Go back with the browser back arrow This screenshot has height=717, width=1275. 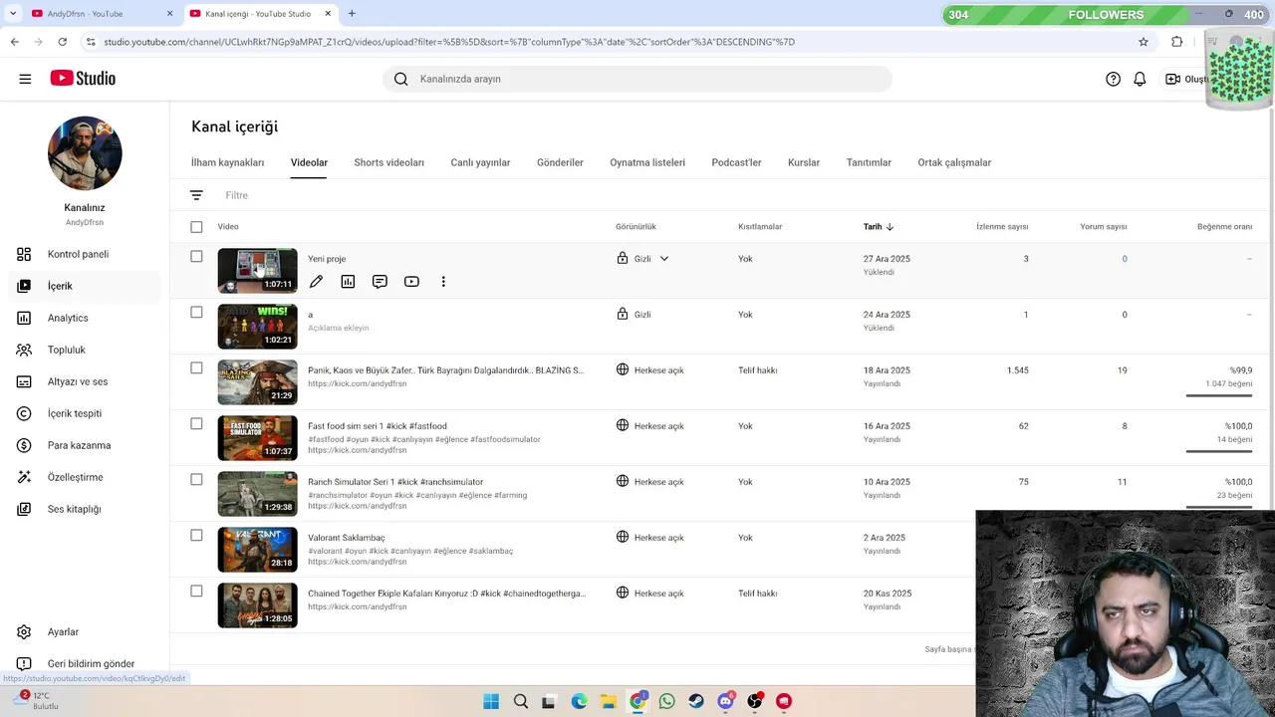click(14, 42)
